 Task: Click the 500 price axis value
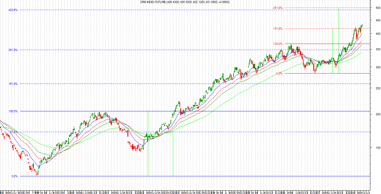pyautogui.click(x=378, y=8)
